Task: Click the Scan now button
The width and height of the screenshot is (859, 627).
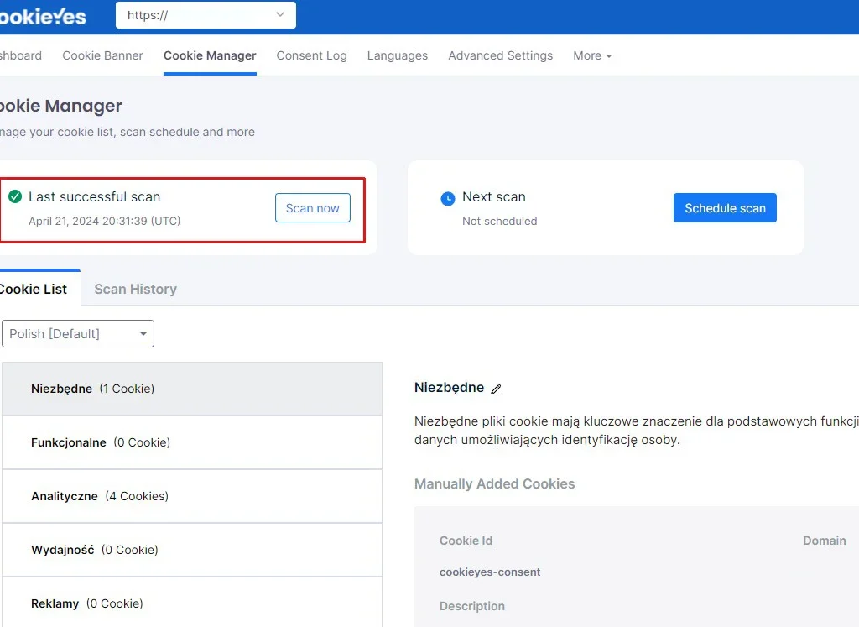Action: (312, 208)
